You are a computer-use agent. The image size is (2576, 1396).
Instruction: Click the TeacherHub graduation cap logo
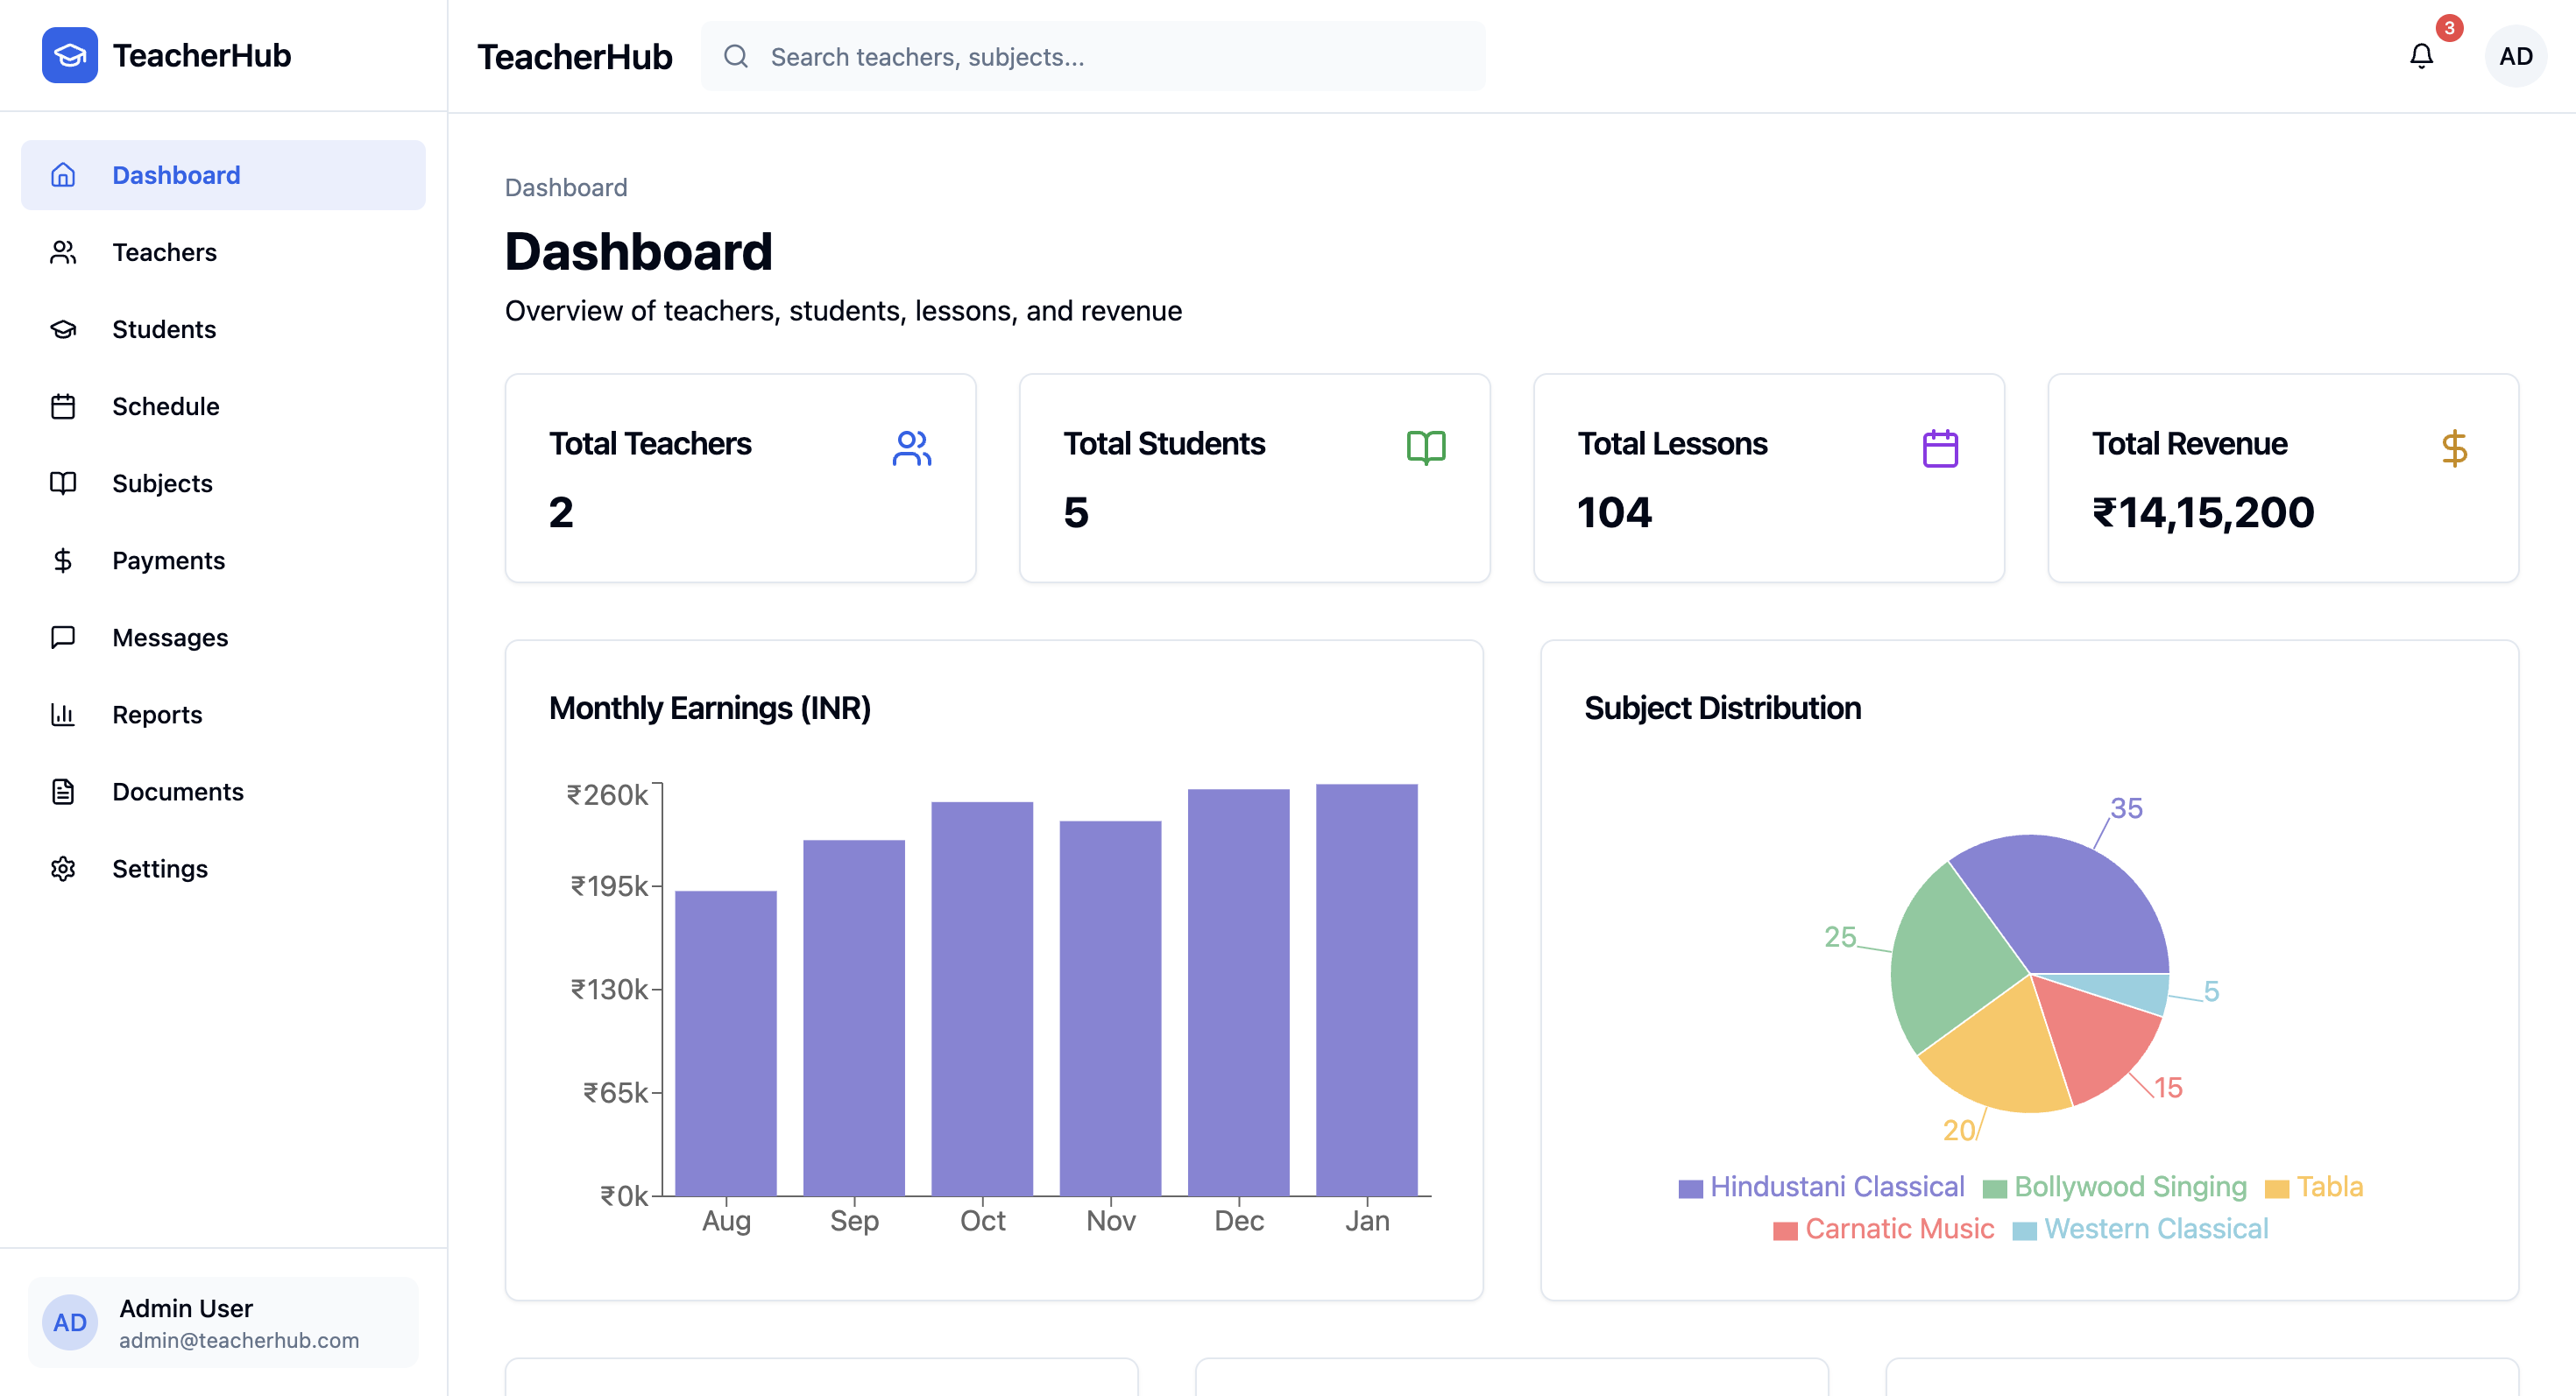pyautogui.click(x=69, y=55)
